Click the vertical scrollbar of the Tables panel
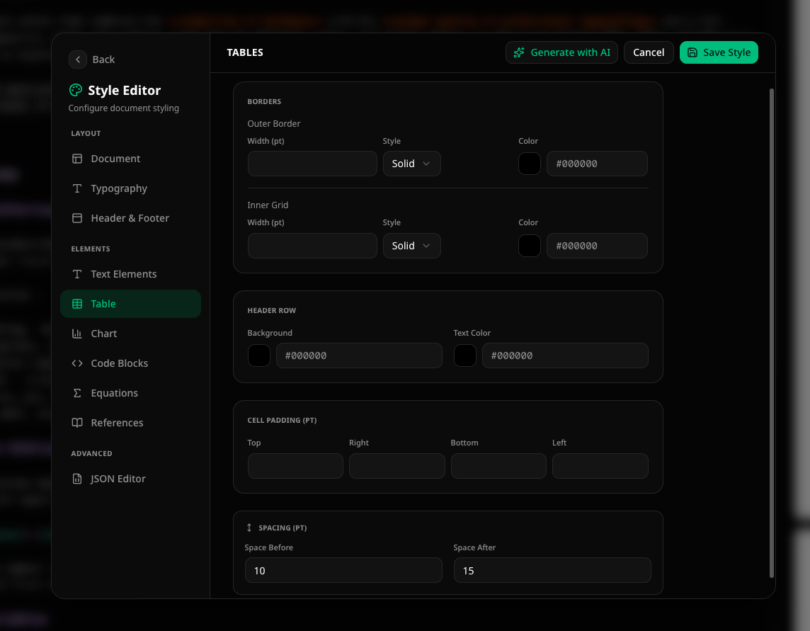The width and height of the screenshot is (810, 631). coord(772,333)
